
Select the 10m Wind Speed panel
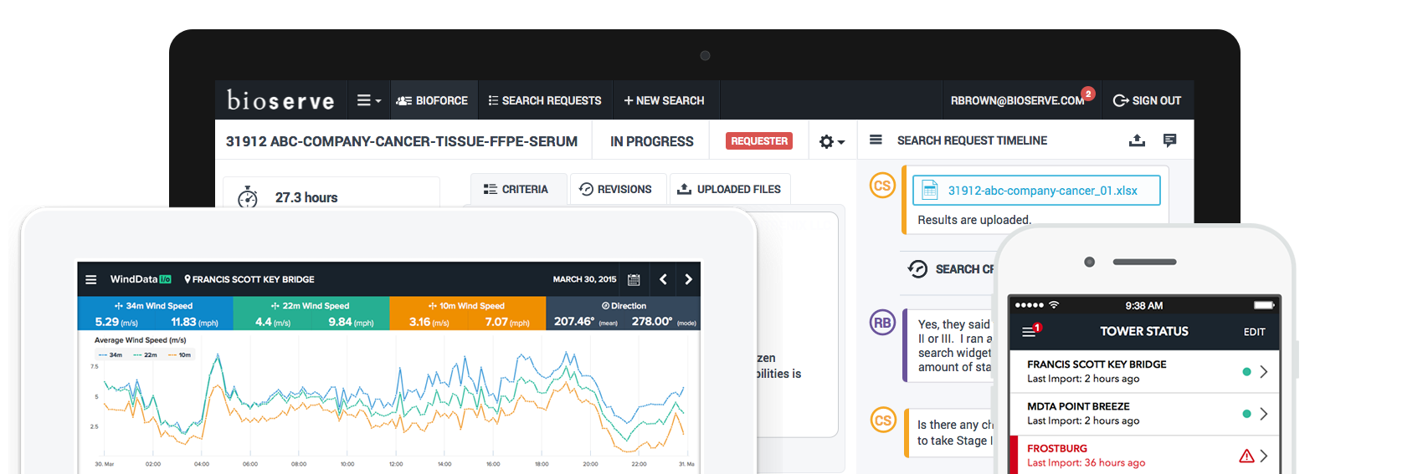click(x=467, y=313)
